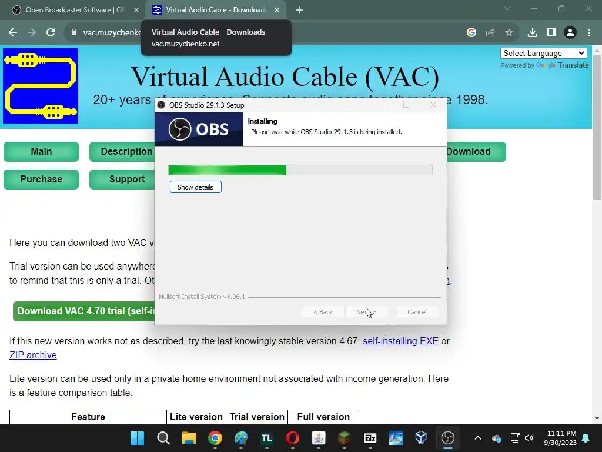Click Lite version table header
The width and height of the screenshot is (602, 452).
[x=196, y=417]
